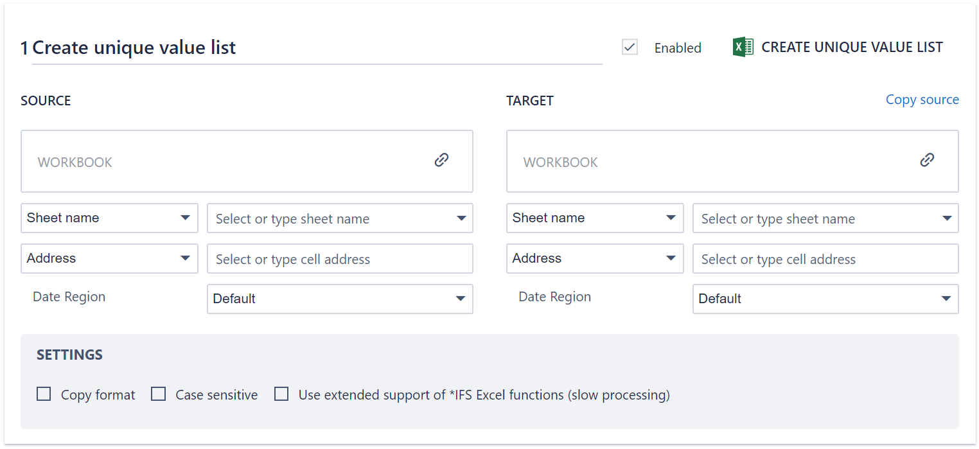Toggle the Enabled checkbox
The width and height of the screenshot is (979, 449).
click(x=630, y=47)
